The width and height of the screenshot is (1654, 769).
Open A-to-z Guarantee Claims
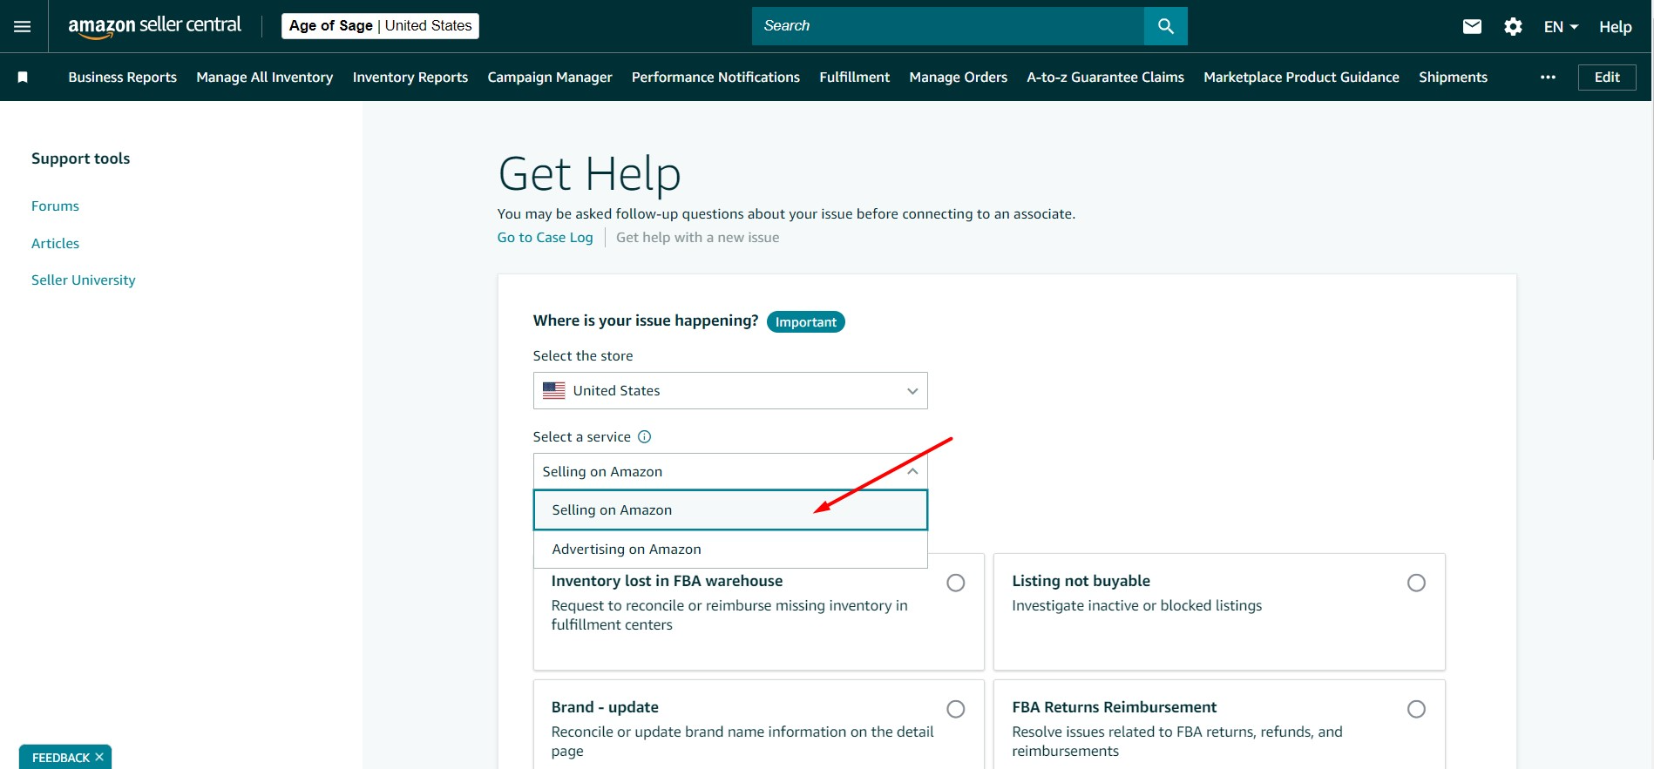[1105, 78]
